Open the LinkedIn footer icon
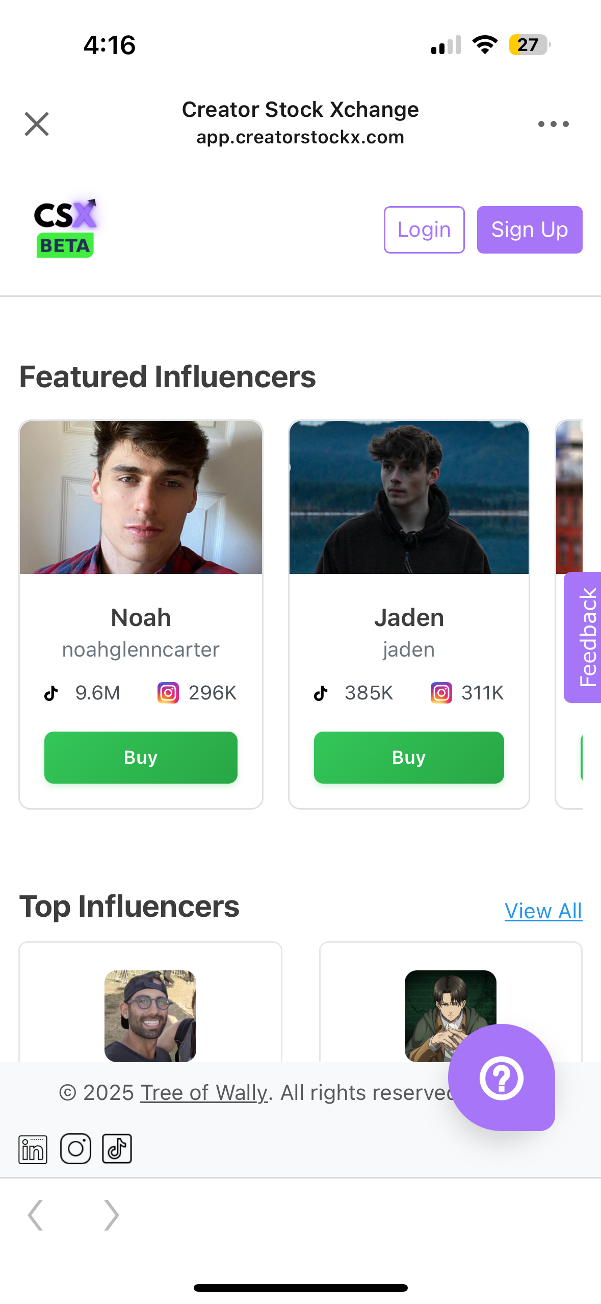The height and width of the screenshot is (1304, 601). tap(33, 1149)
